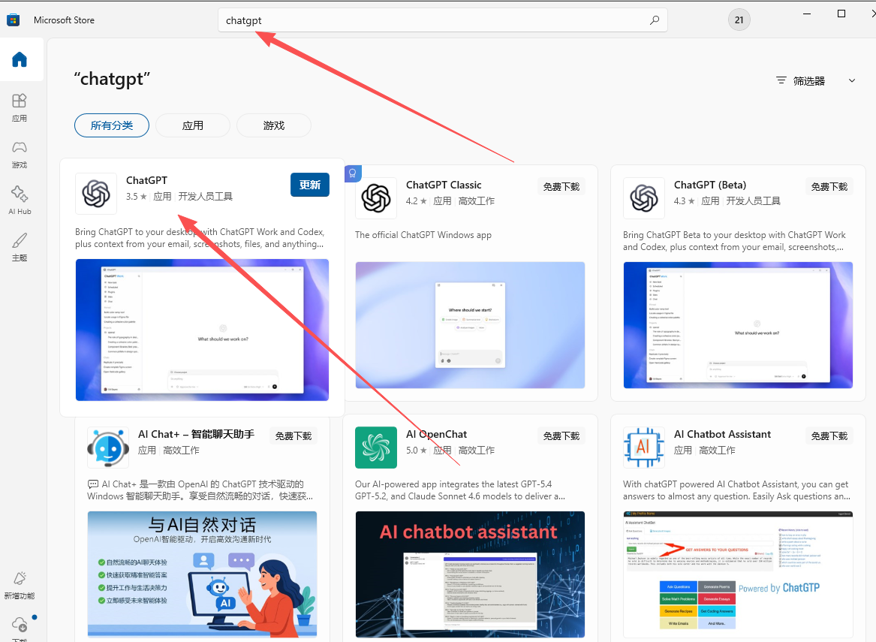This screenshot has width=876, height=642.
Task: Select the 应用 filter tab
Action: pos(193,125)
